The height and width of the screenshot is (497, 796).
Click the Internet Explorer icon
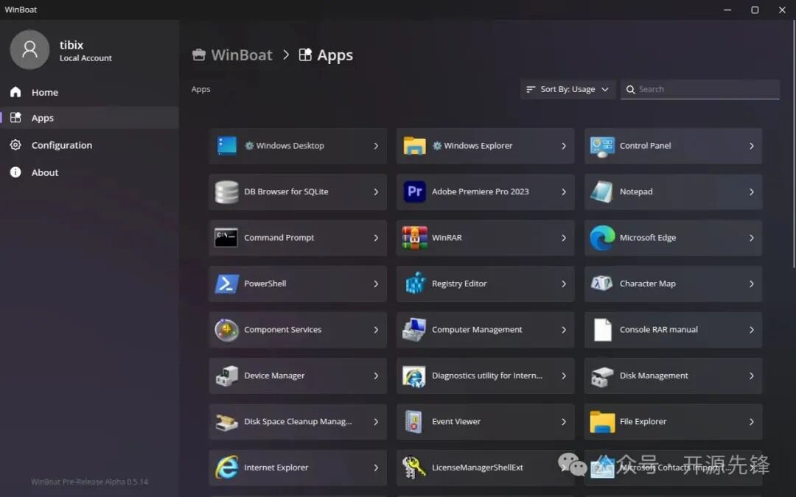pos(226,468)
